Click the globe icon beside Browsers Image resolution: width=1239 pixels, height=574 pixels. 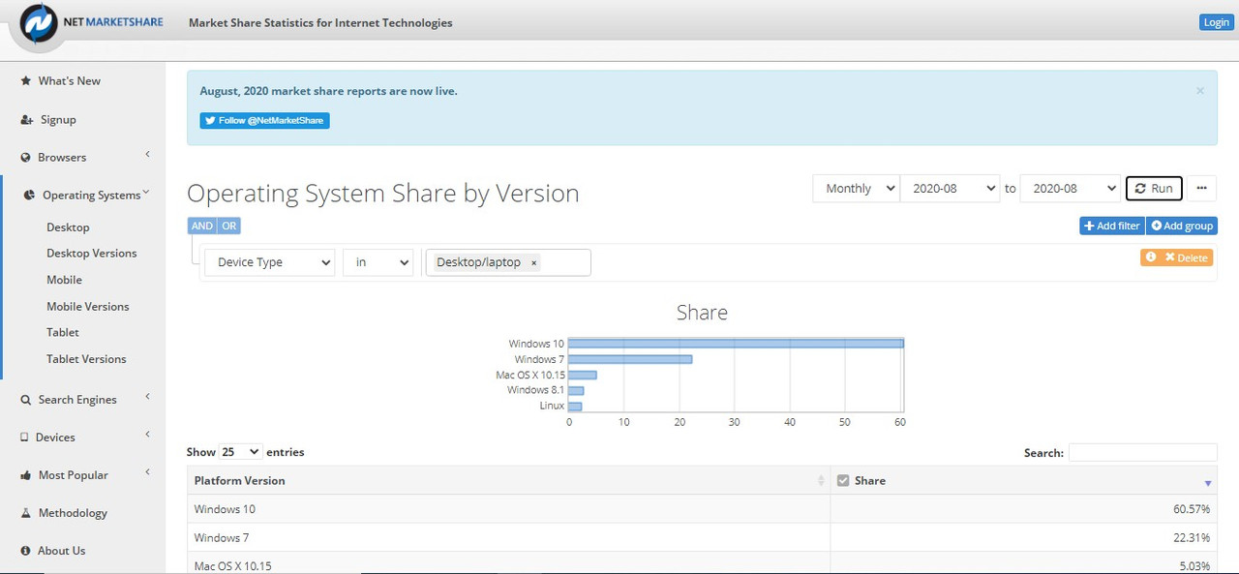coord(26,158)
